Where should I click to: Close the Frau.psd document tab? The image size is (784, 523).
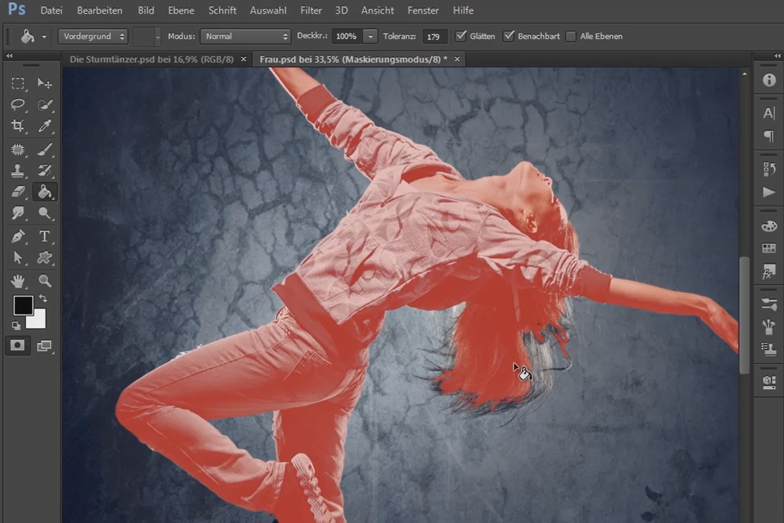pos(457,59)
